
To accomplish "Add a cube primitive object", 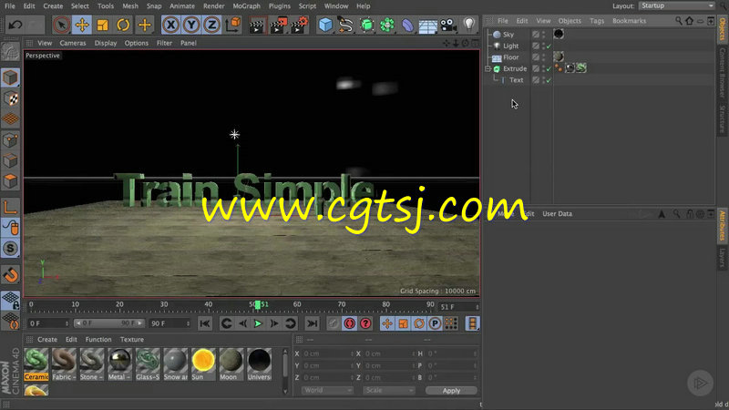I will pyautogui.click(x=325, y=25).
